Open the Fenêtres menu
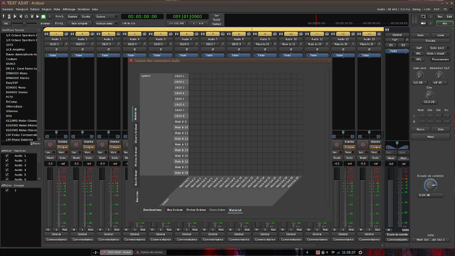The width and height of the screenshot is (455, 256). [83, 9]
